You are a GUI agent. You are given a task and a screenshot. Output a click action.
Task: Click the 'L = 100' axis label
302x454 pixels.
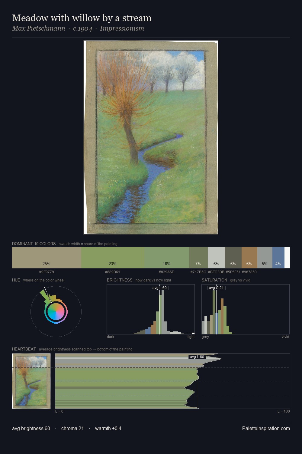coord(284,411)
